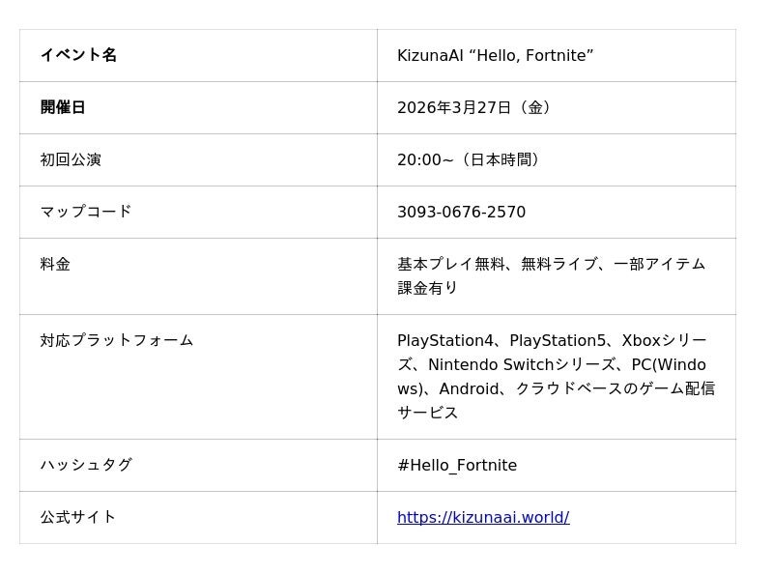
Task: Click the 20:00~（日本時間） start time
Action: [468, 159]
